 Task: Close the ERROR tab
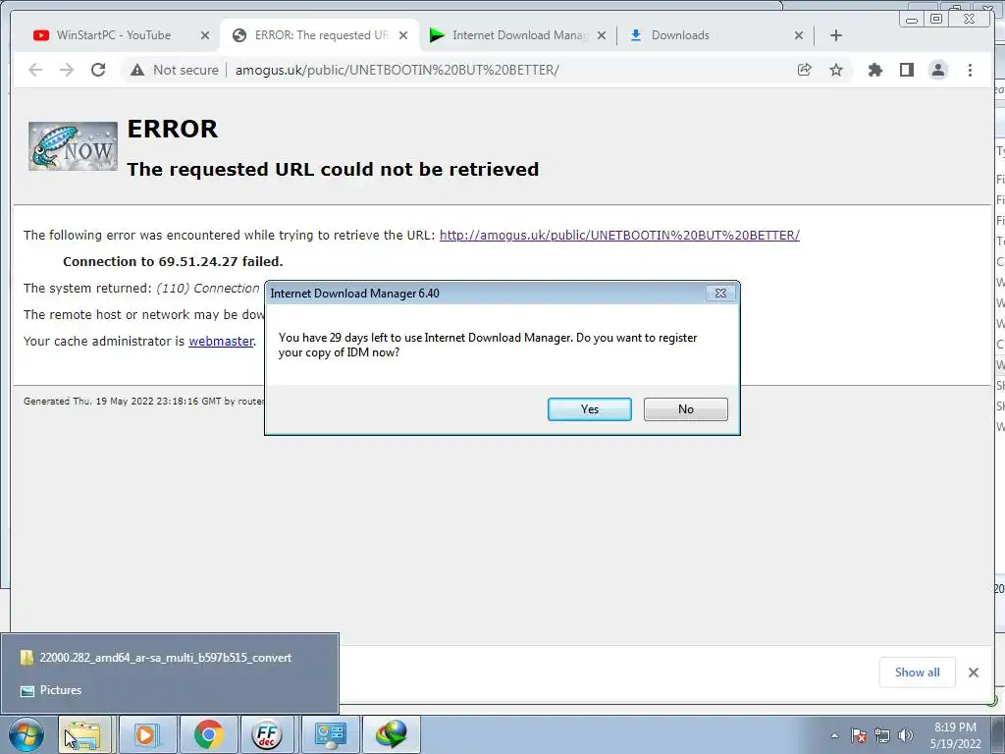pyautogui.click(x=403, y=35)
